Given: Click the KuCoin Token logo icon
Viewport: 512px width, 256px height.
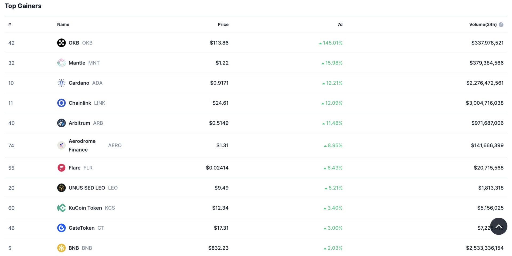Looking at the screenshot, I should click(61, 208).
